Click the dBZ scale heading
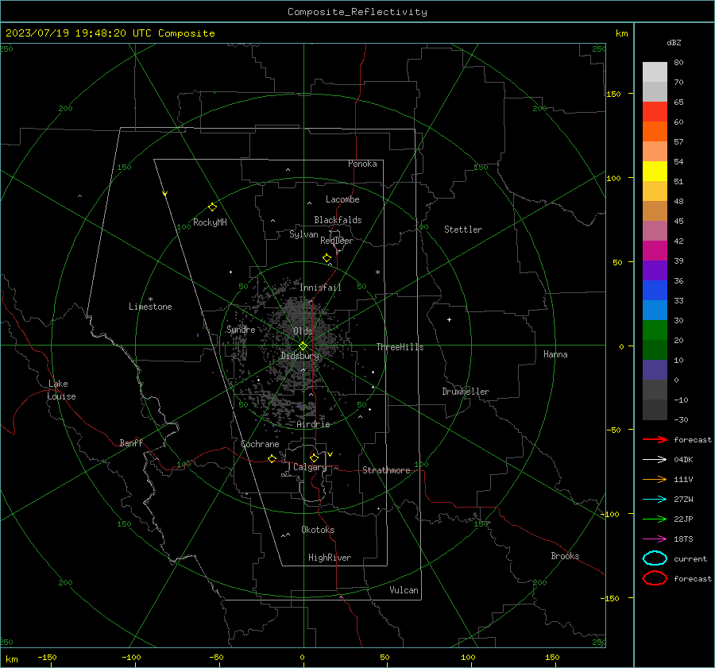The width and height of the screenshot is (715, 668). pos(674,42)
